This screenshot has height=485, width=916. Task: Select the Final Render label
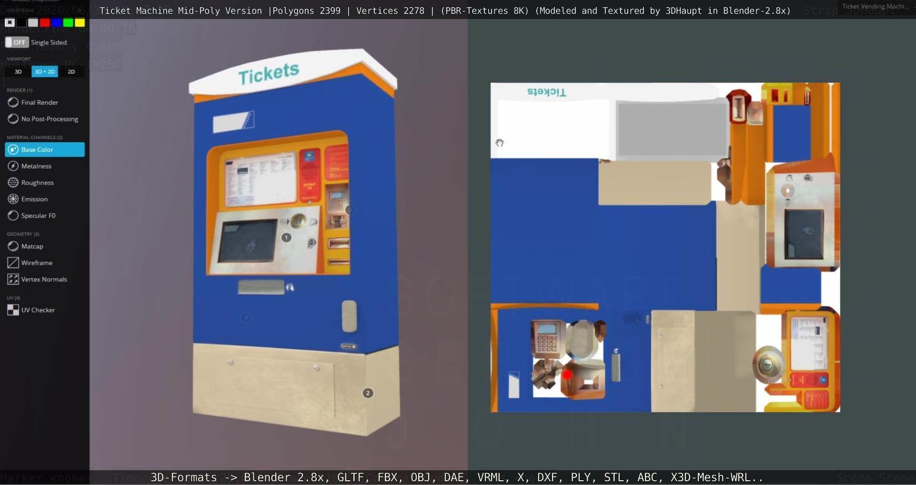tap(40, 102)
